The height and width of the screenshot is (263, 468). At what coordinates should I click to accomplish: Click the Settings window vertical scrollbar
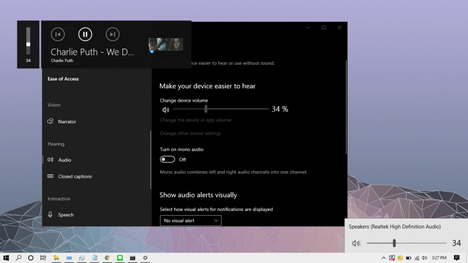pos(346,107)
